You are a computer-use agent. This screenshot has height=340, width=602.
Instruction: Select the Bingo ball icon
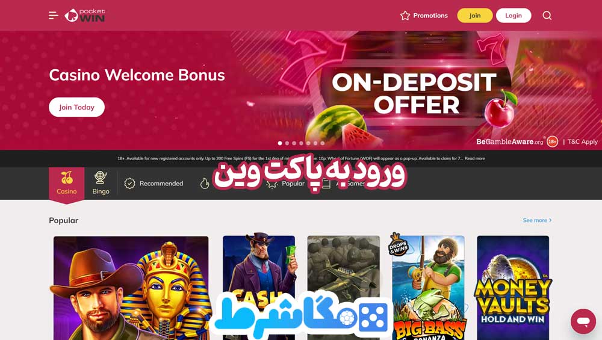click(x=101, y=178)
